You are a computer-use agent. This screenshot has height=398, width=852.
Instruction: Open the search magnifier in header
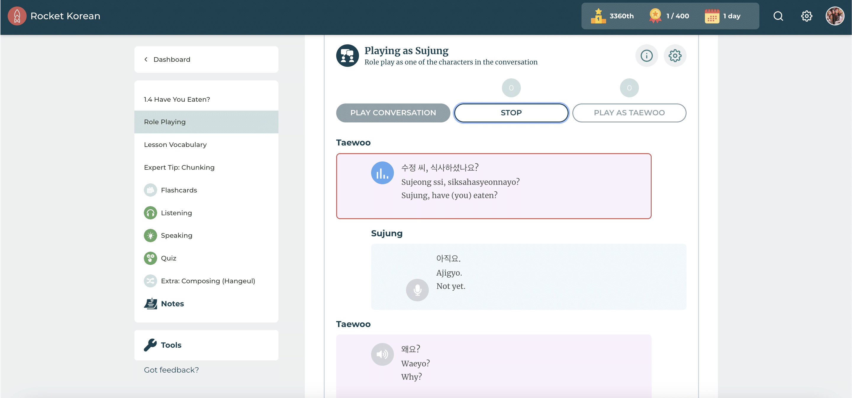pos(778,16)
